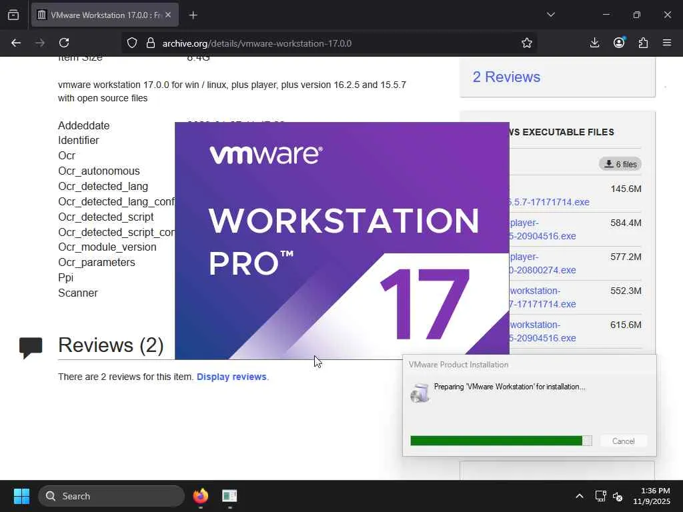Viewport: 683px width, 512px height.
Task: Click the 6 files download button
Action: click(x=620, y=164)
